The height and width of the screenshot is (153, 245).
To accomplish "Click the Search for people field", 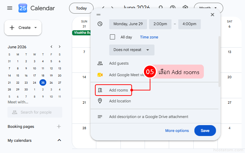I will coord(35,112).
